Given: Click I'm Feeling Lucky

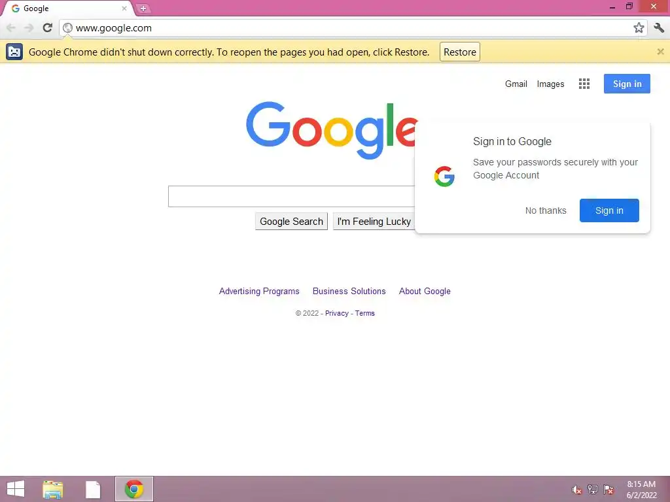Looking at the screenshot, I should [374, 222].
